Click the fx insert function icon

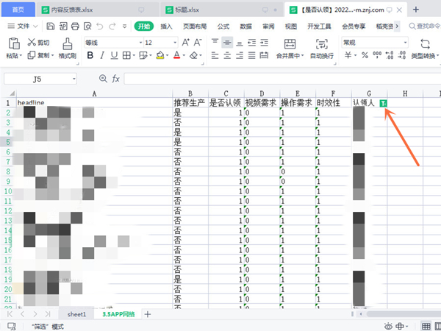[115, 79]
